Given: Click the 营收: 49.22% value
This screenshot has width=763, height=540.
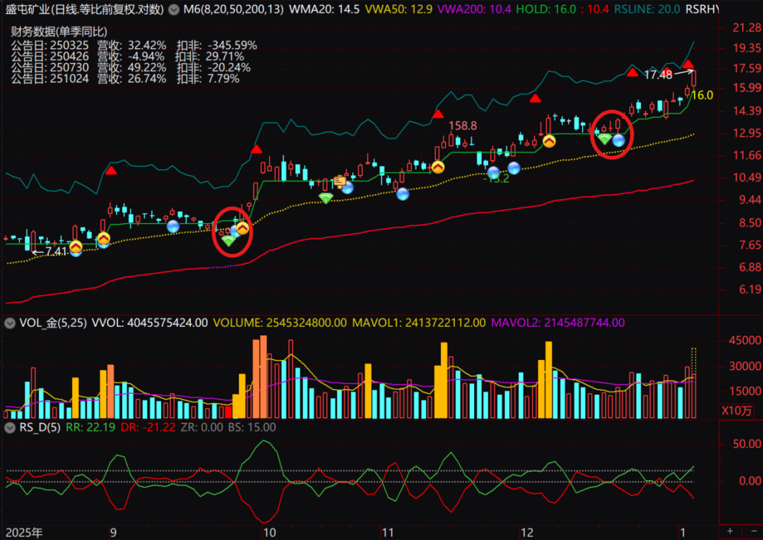Looking at the screenshot, I should (131, 68).
